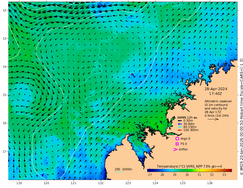Image resolution: width=243 pixels, height=188 pixels.
Task: Click the '150-300m' depth range label
Action: point(191,130)
